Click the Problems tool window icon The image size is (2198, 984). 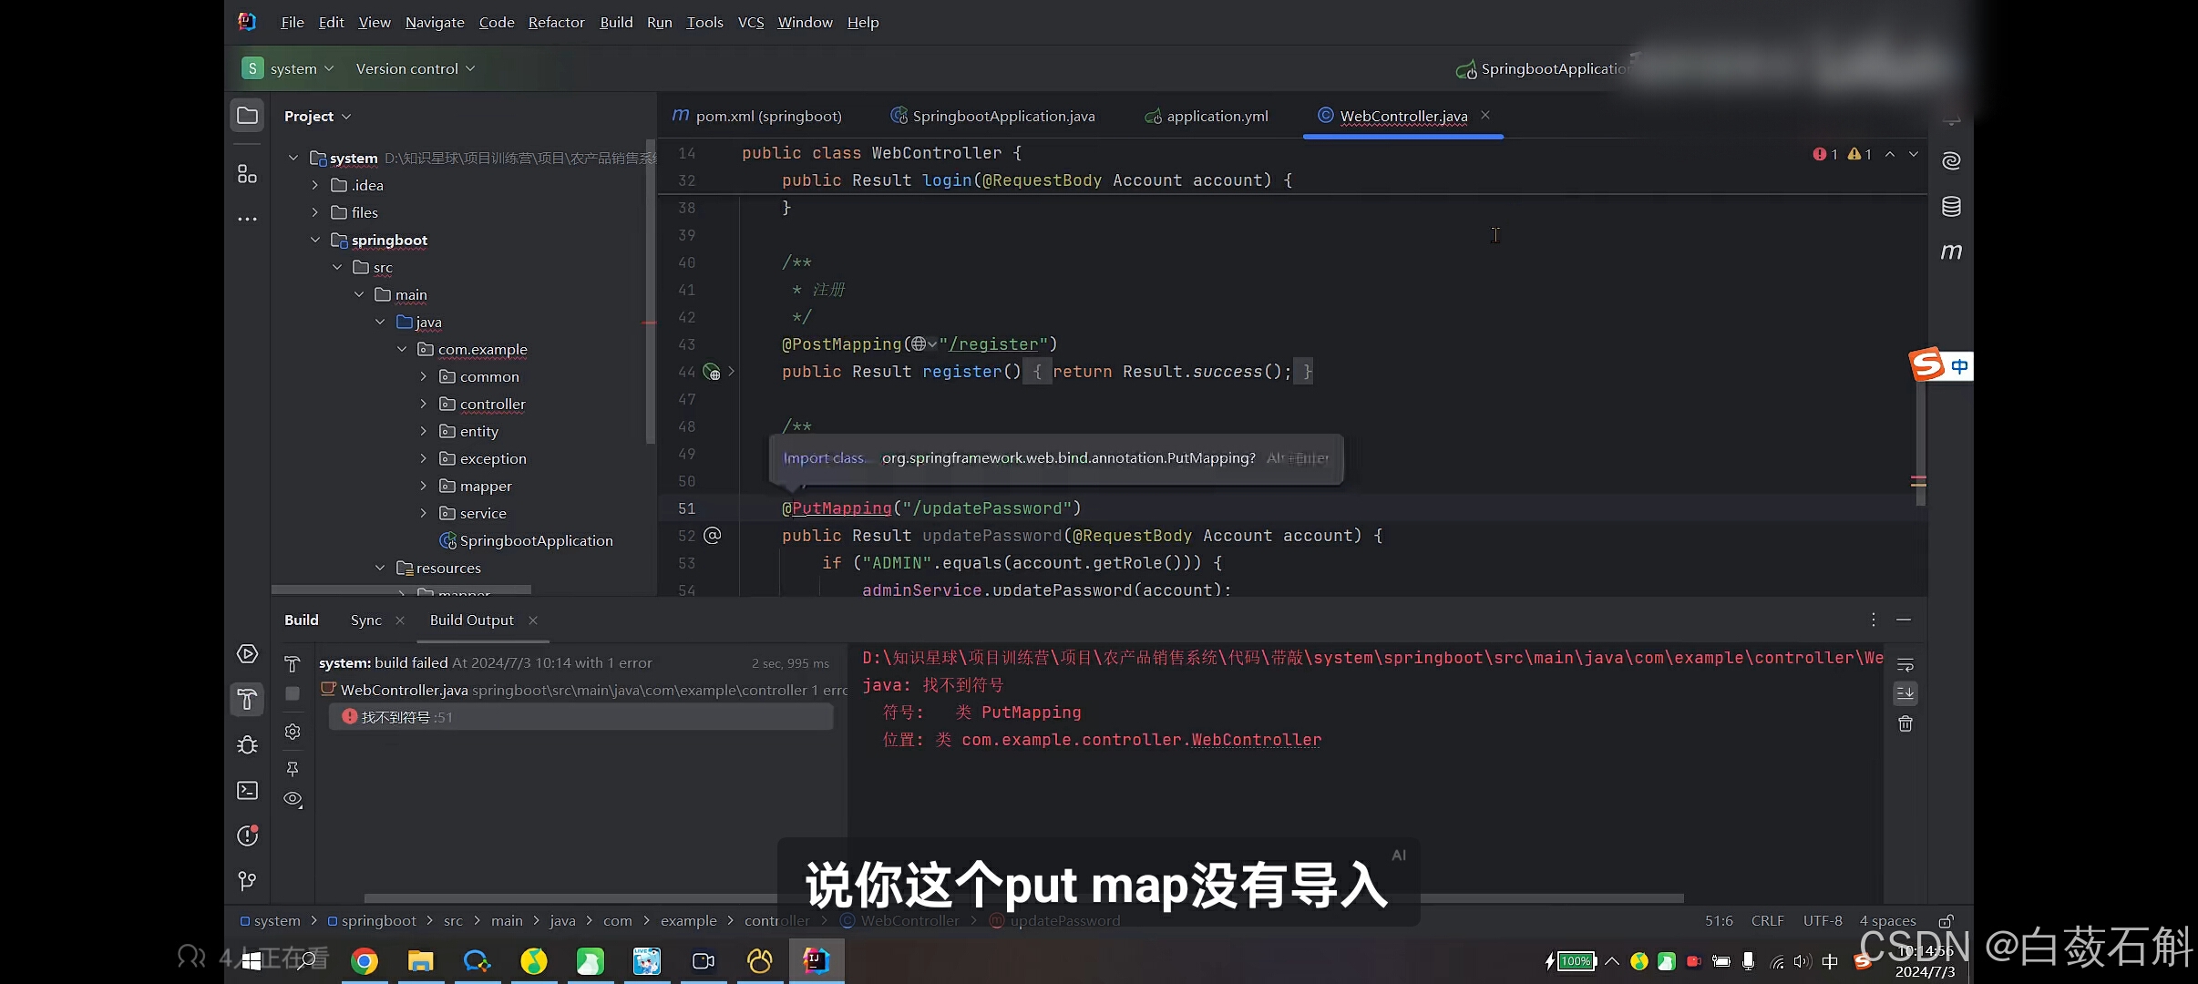(247, 835)
